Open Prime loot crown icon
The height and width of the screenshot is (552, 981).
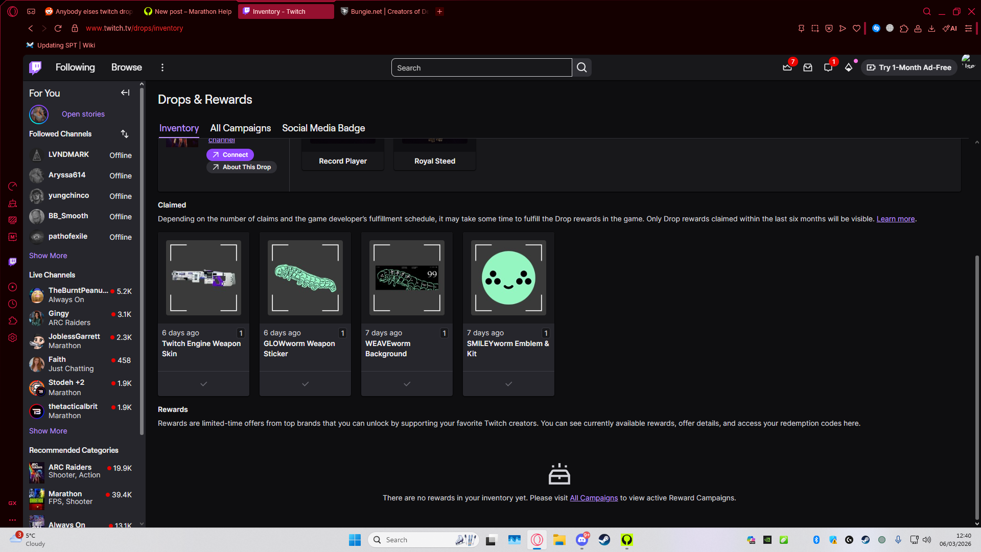(x=787, y=67)
